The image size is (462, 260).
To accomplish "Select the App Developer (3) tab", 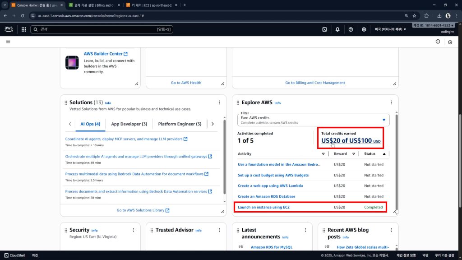I will (129, 124).
